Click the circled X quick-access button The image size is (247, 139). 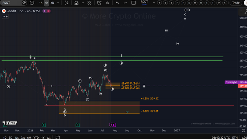pos(224,3)
